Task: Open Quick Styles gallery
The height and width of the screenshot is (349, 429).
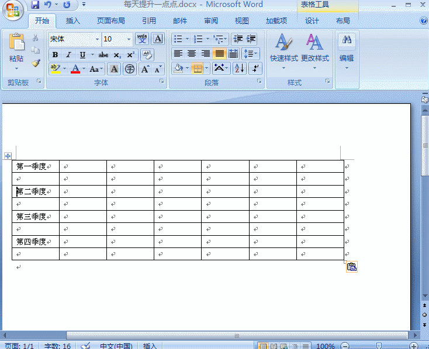Action: (x=283, y=51)
